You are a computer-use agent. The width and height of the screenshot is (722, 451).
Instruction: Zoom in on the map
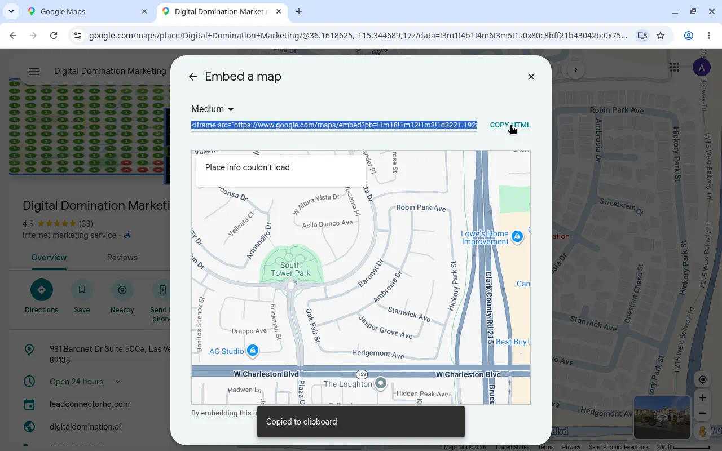702,398
